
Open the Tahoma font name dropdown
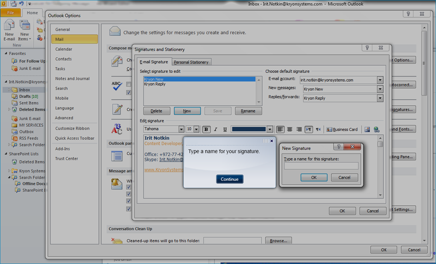tap(181, 129)
